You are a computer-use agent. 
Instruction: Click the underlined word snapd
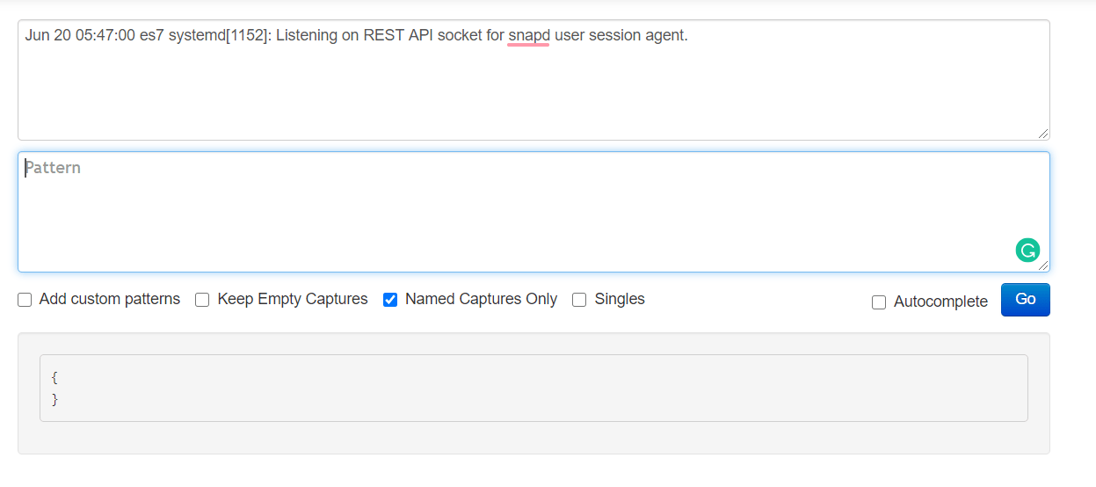click(529, 36)
